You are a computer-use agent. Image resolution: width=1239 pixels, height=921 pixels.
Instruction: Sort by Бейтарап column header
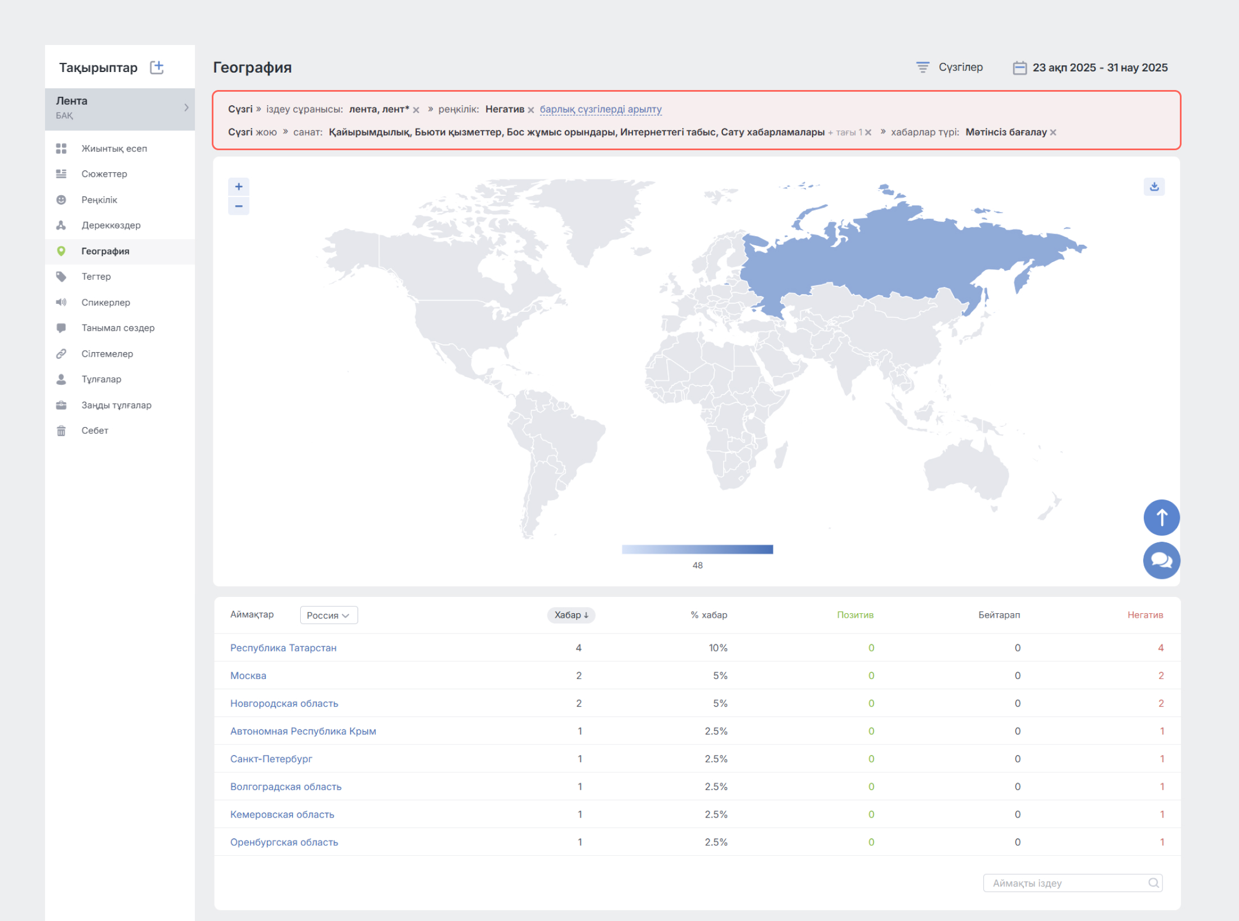999,615
